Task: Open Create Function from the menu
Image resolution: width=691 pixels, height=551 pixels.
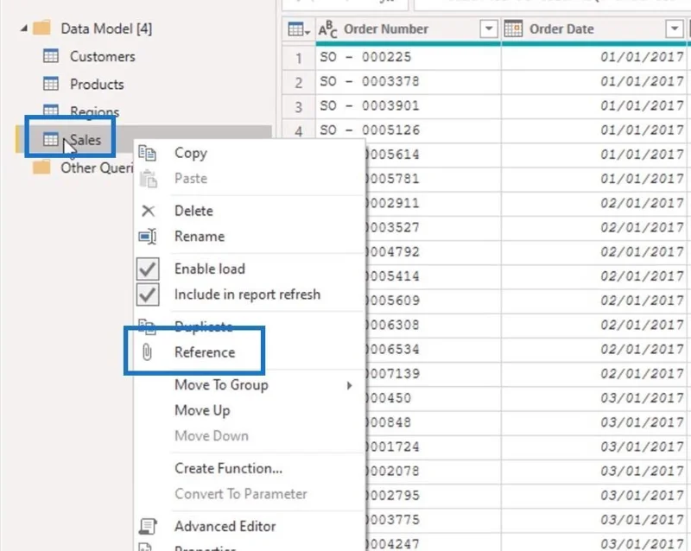Action: [228, 468]
